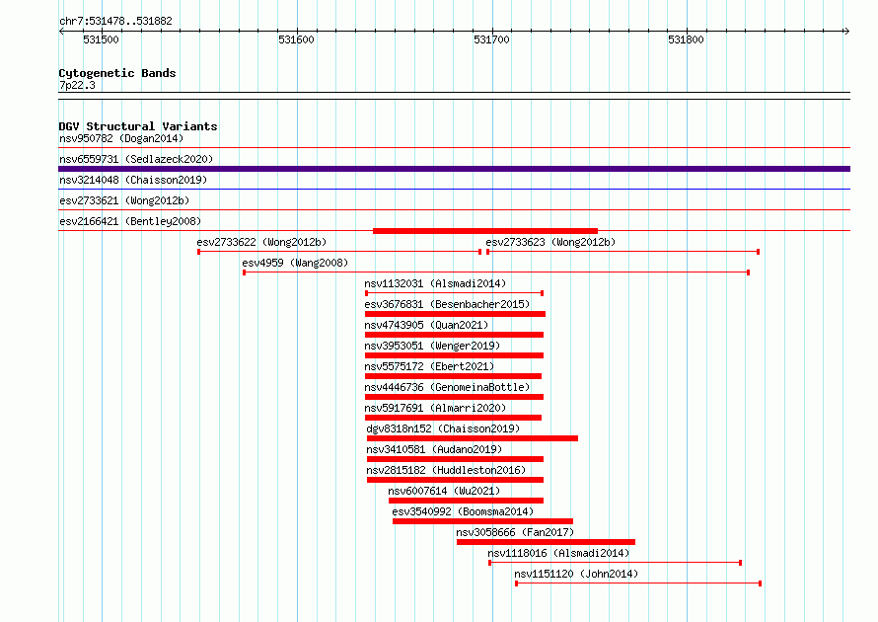The image size is (878, 622).
Task: Click the nsv1132031 (Alsmadi2014) label
Action: click(x=435, y=283)
